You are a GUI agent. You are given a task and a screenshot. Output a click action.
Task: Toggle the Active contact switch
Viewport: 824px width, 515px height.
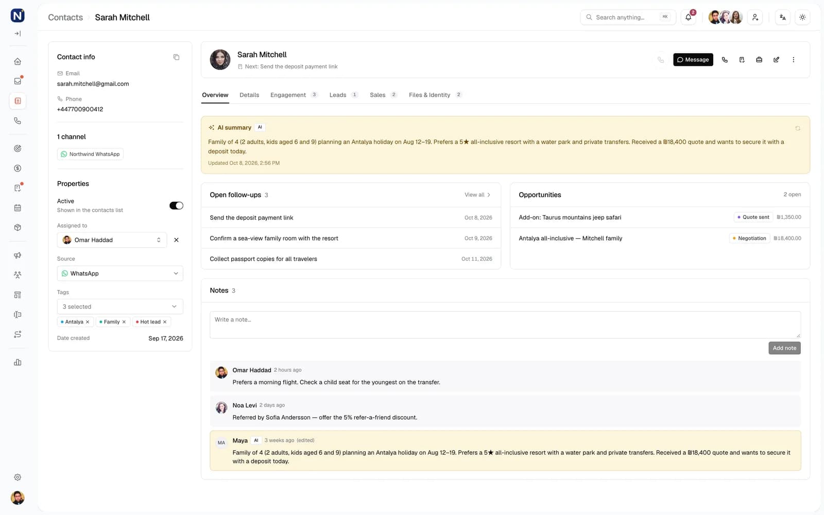pos(176,205)
